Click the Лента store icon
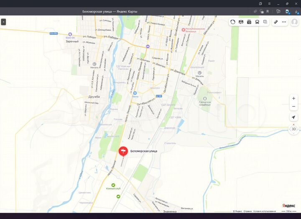 [x=135, y=93]
